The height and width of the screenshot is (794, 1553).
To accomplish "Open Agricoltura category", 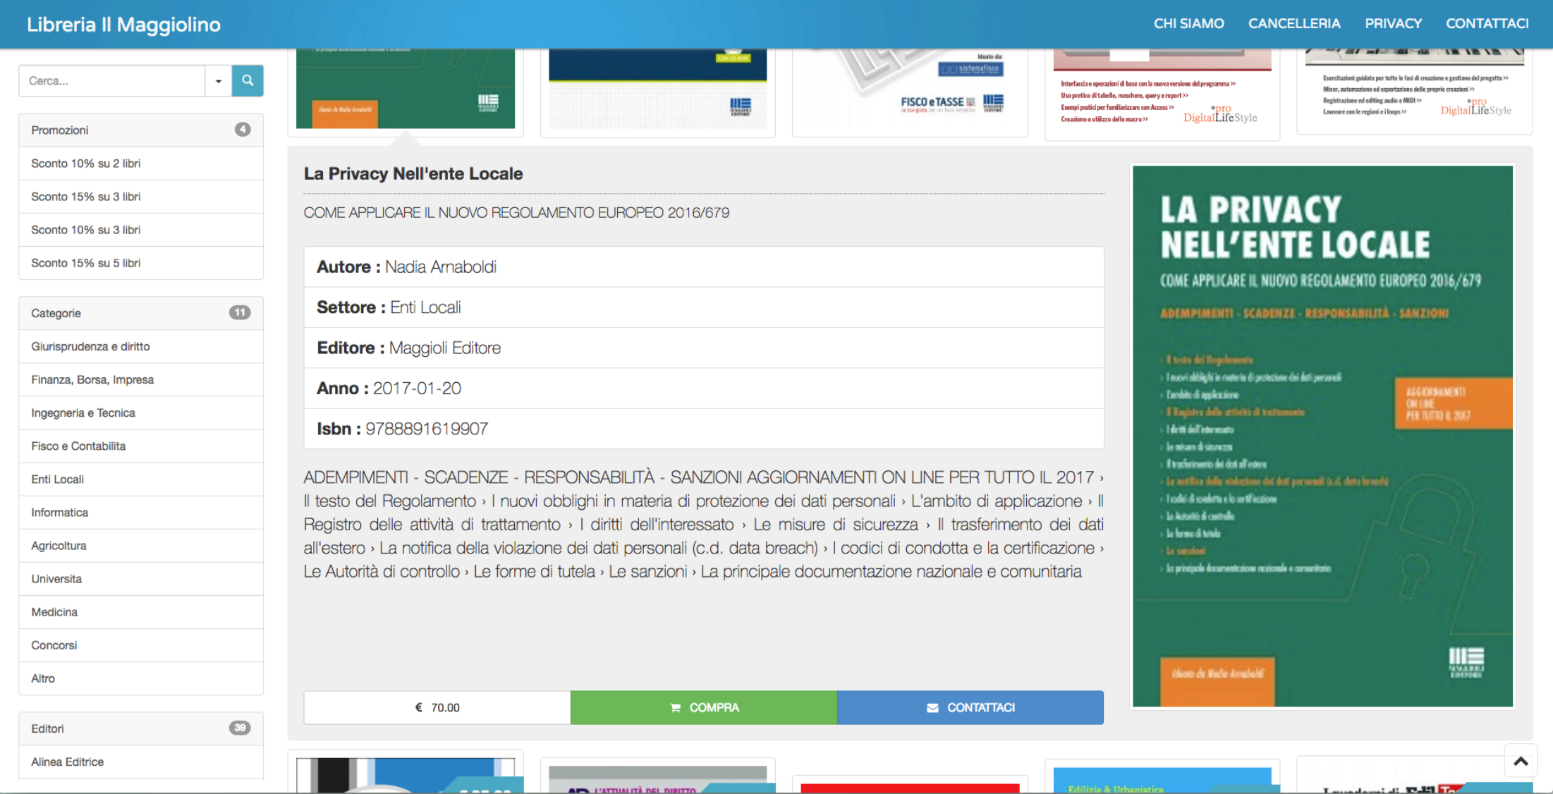I will point(141,545).
